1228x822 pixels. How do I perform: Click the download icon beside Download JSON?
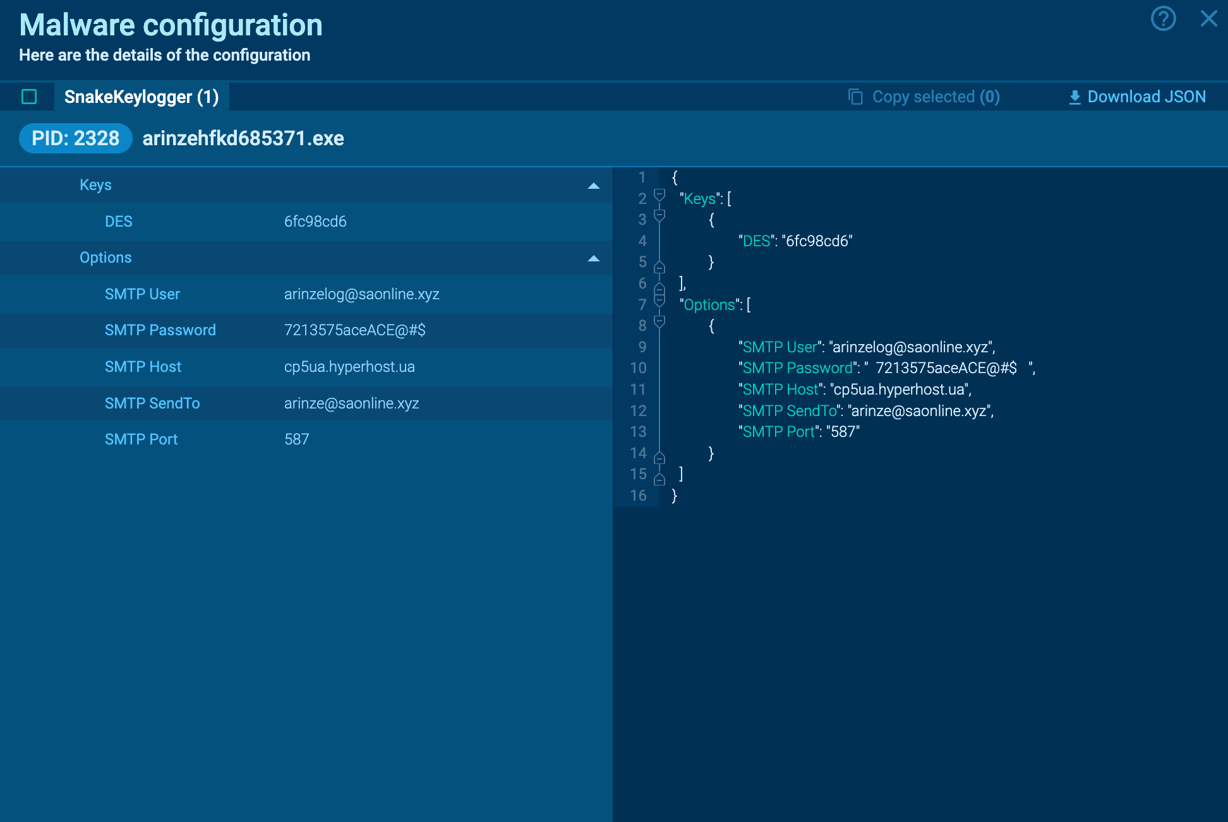click(1074, 96)
